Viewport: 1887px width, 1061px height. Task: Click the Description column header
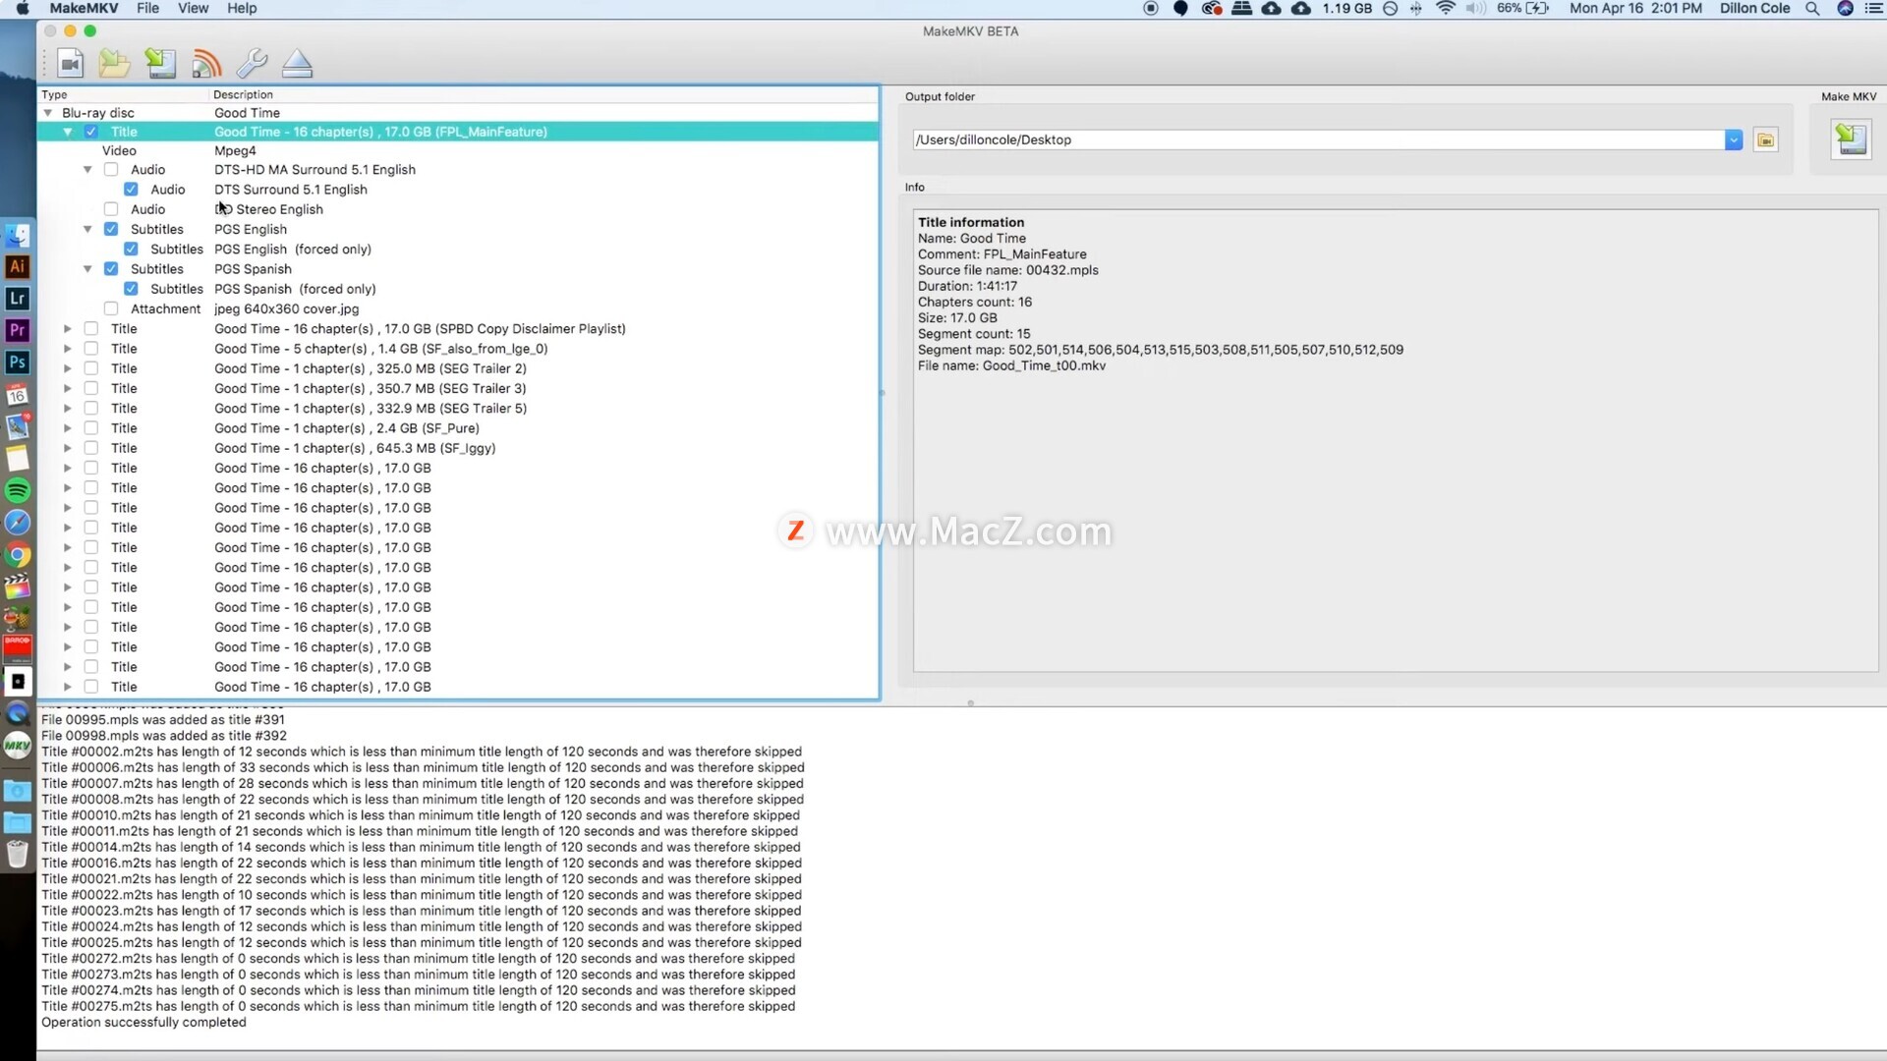pos(243,94)
